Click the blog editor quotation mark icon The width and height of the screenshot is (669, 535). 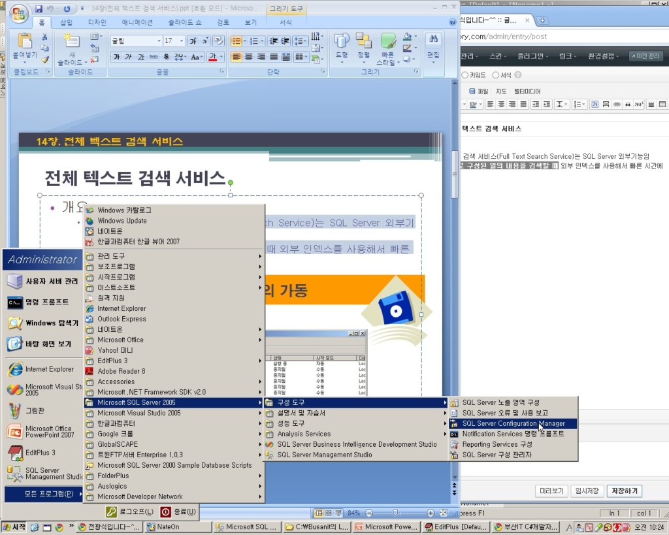click(628, 104)
